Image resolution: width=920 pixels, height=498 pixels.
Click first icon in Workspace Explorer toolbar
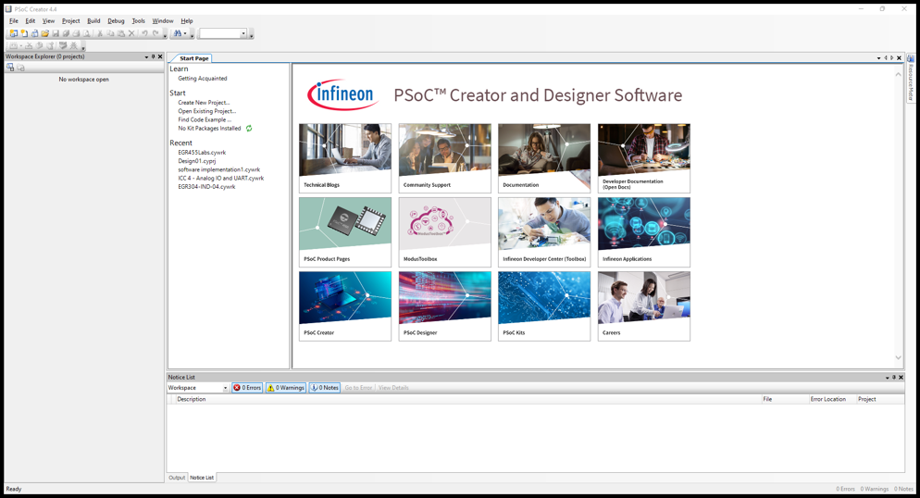pyautogui.click(x=10, y=68)
